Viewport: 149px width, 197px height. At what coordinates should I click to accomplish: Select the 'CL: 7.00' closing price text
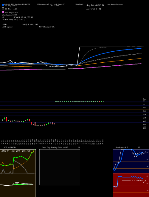54,5
